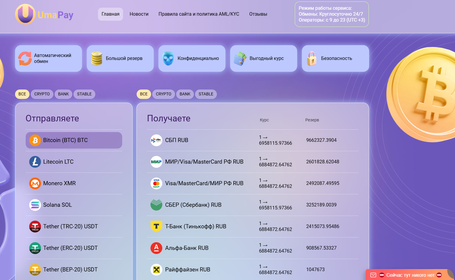Image resolution: width=455 pixels, height=280 pixels.
Task: Select BANK filter above Получаете
Action: point(185,94)
